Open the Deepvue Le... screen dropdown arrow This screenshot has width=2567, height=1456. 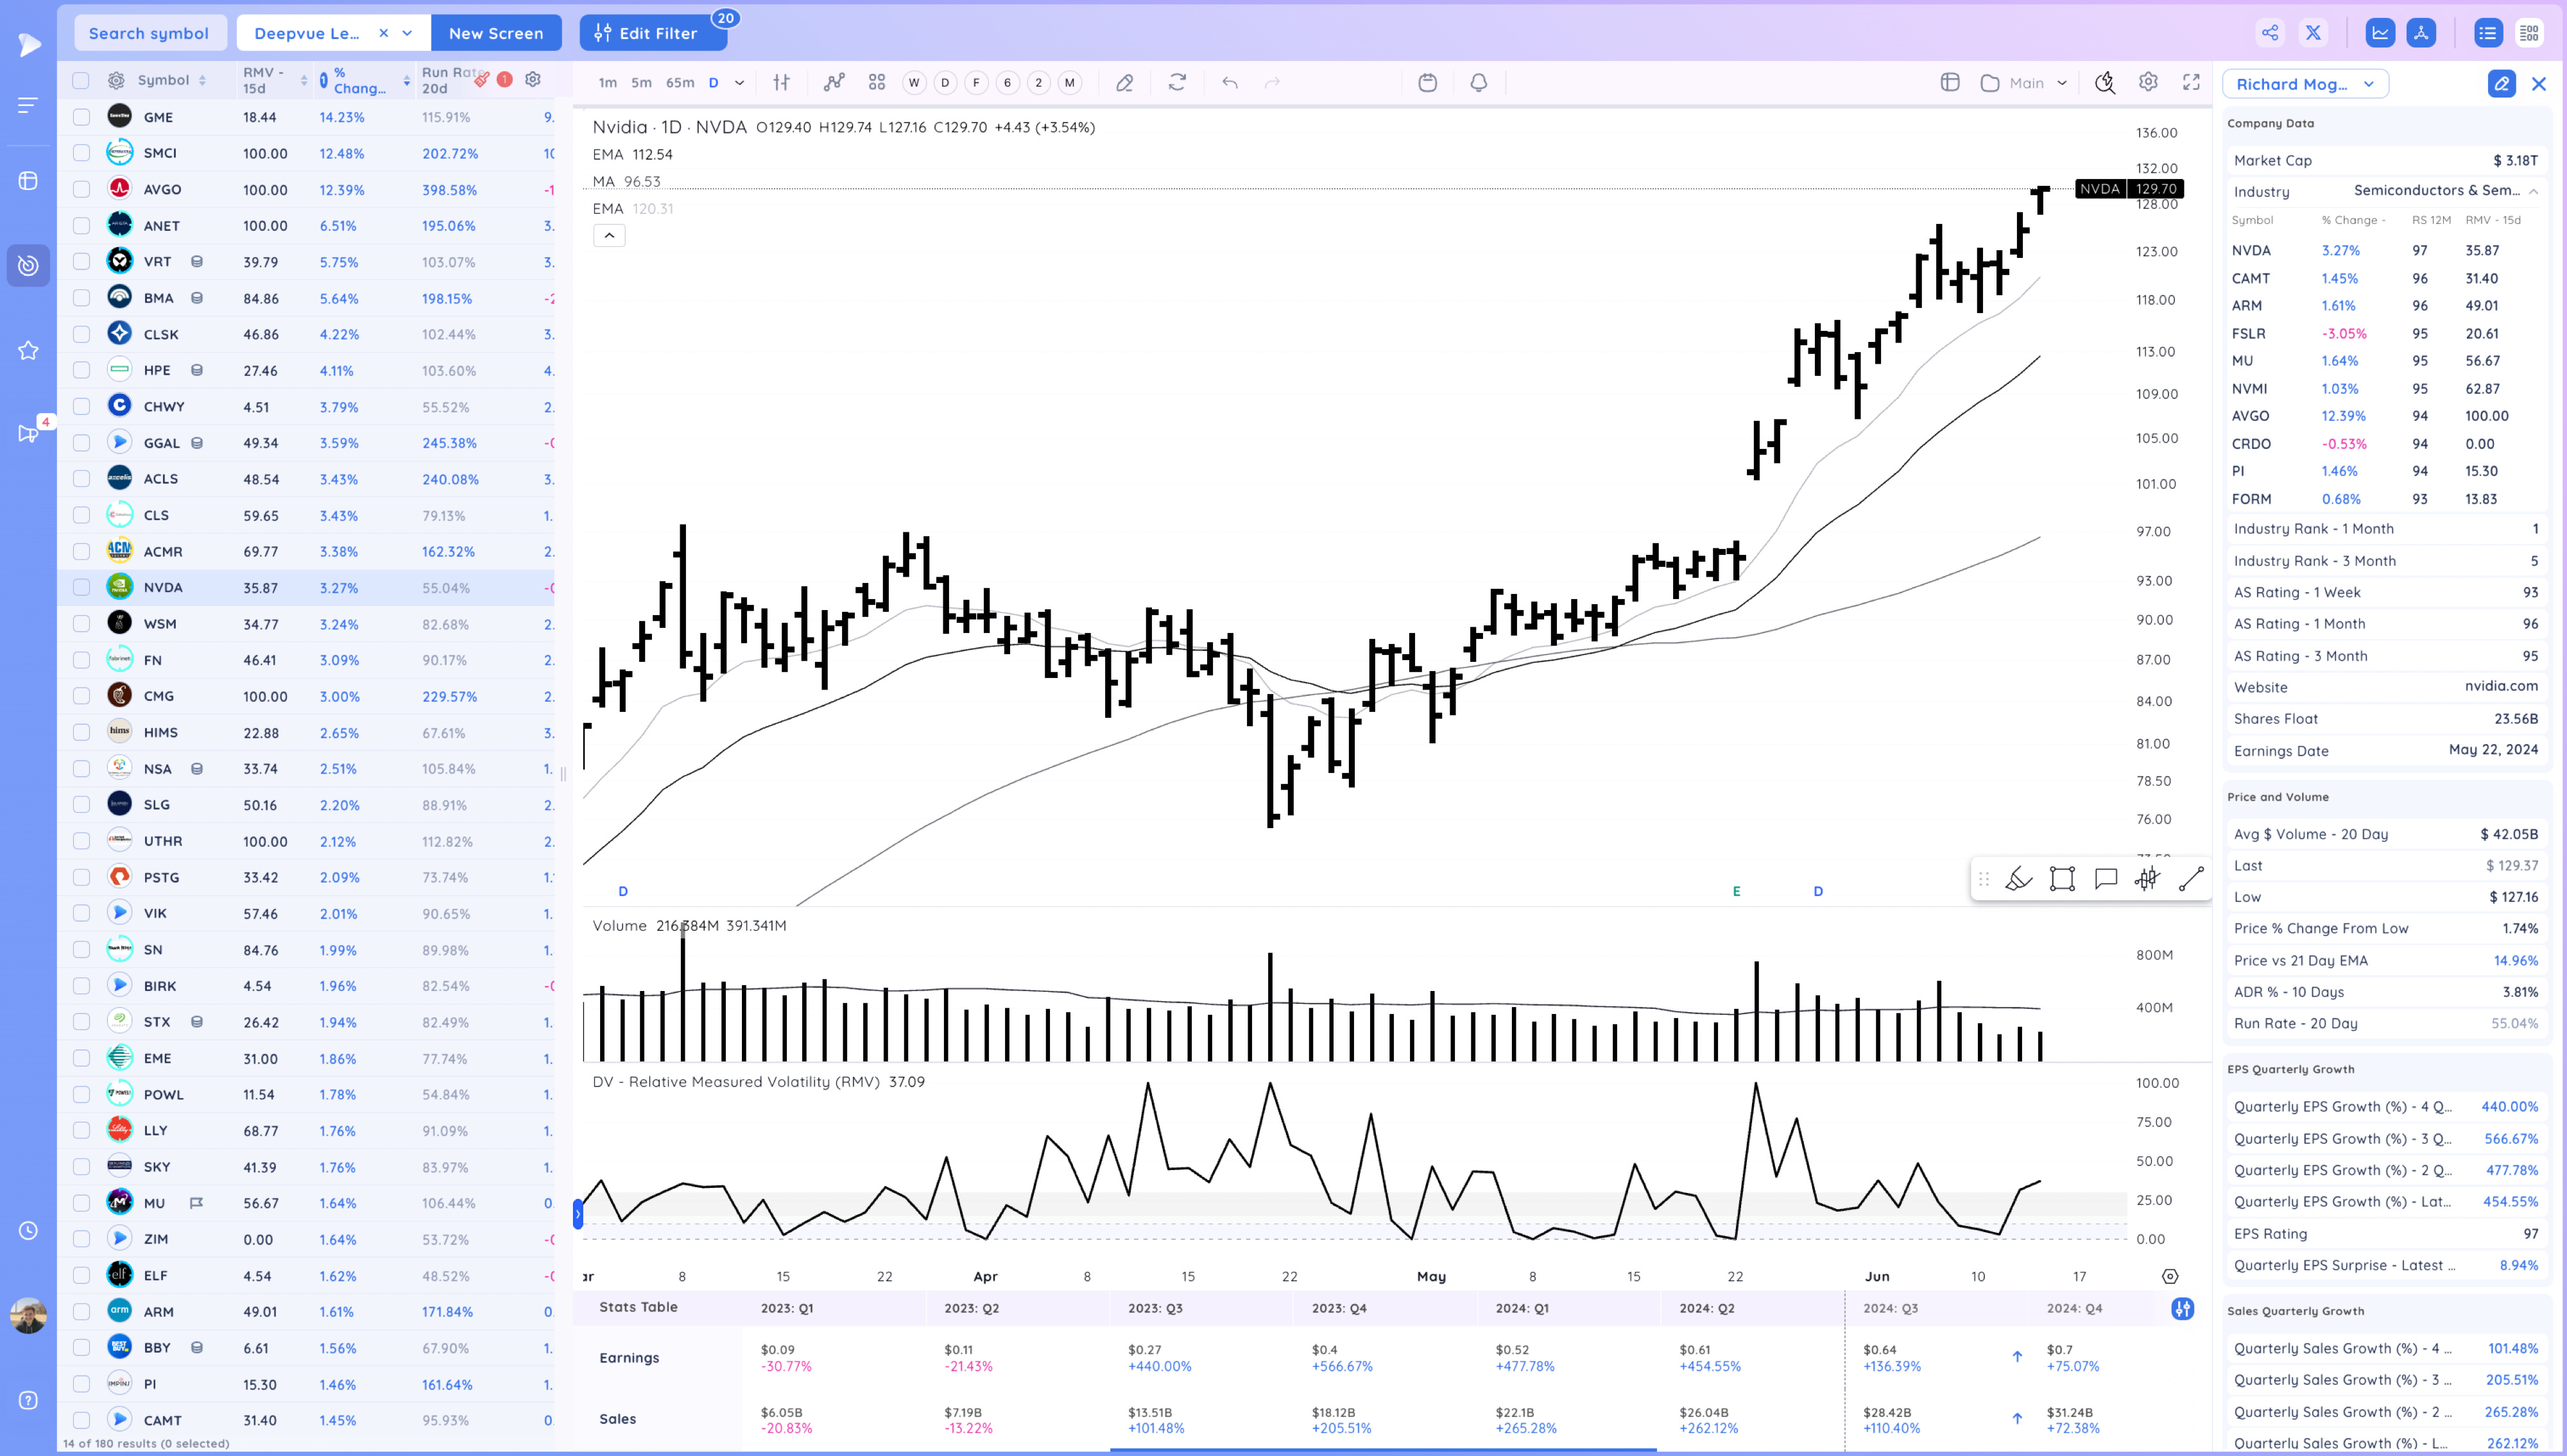(x=407, y=33)
